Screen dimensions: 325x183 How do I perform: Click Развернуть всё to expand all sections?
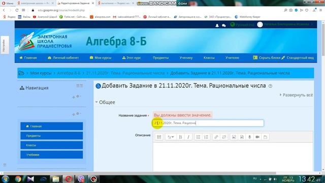tap(297, 95)
